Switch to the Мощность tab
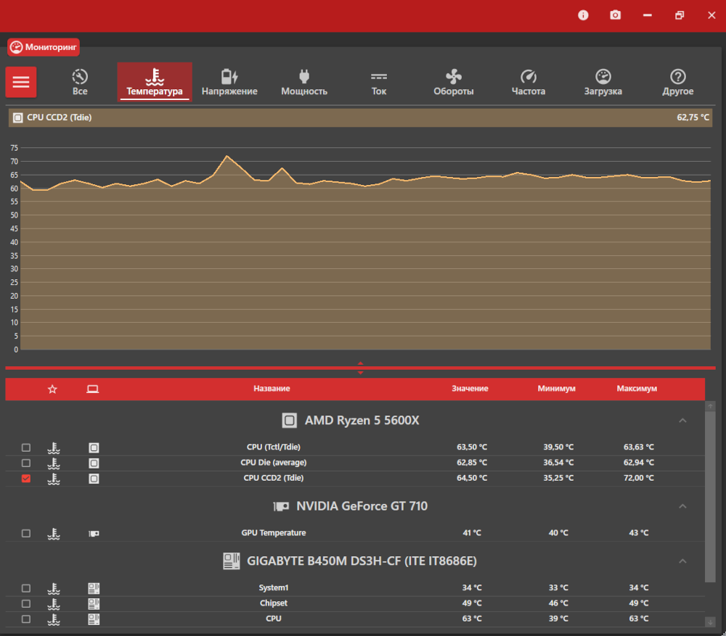The height and width of the screenshot is (636, 726). coord(304,82)
